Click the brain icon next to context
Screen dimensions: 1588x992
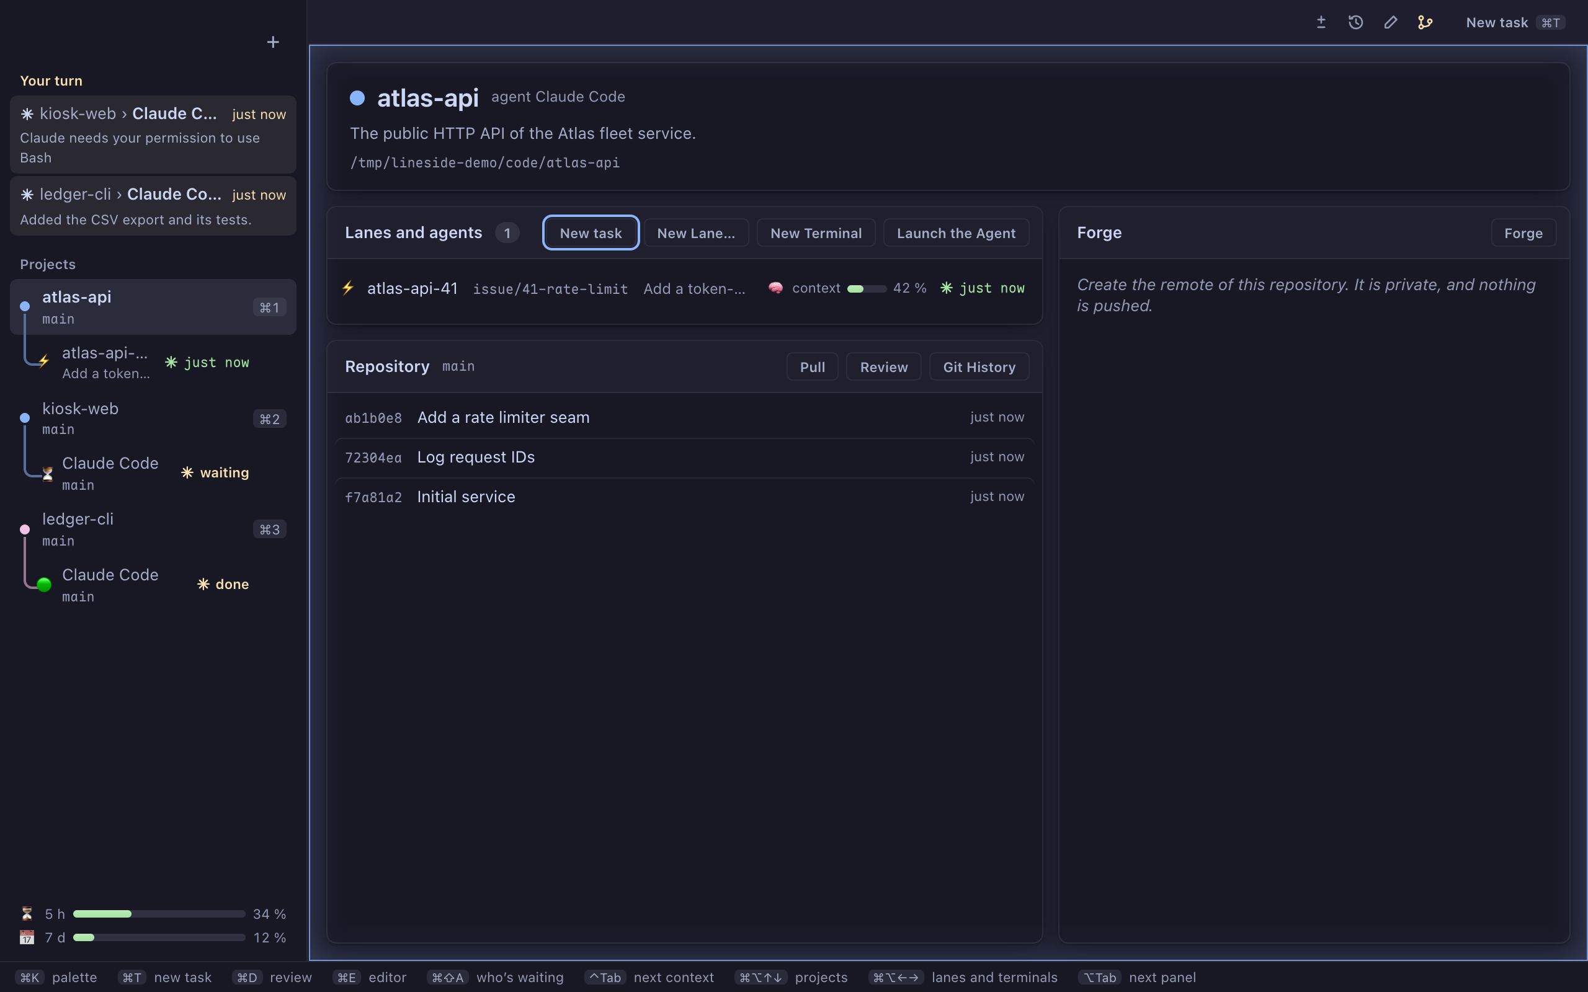775,287
